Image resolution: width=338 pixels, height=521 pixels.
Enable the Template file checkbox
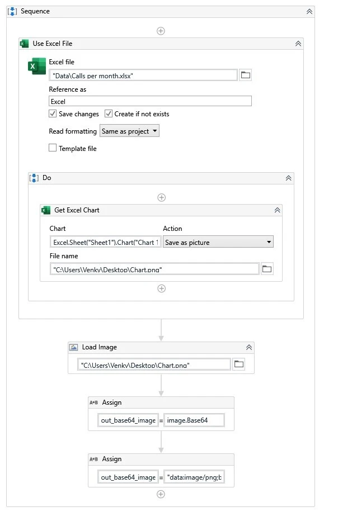point(53,148)
